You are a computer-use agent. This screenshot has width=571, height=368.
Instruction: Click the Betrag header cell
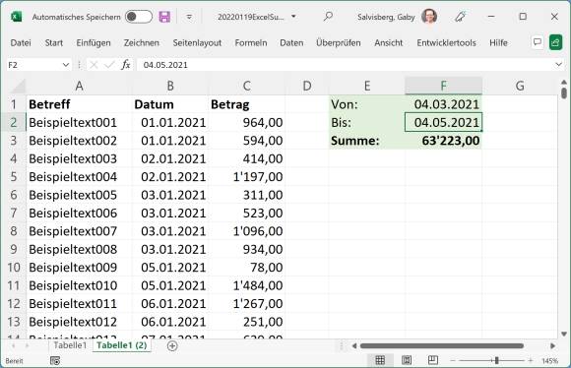pyautogui.click(x=246, y=104)
